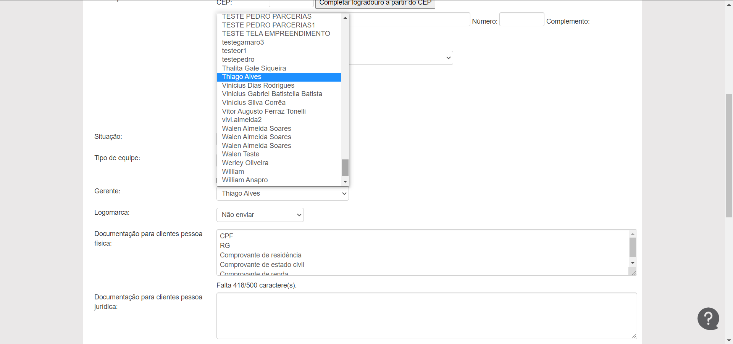733x344 pixels.
Task: Click the help question mark icon
Action: coord(708,318)
